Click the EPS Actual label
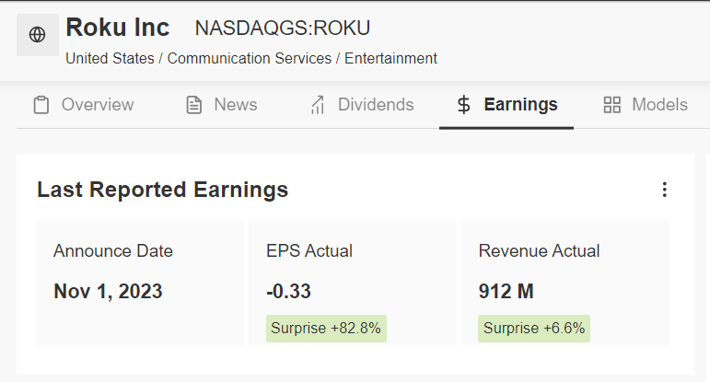Image resolution: width=710 pixels, height=382 pixels. pos(309,250)
